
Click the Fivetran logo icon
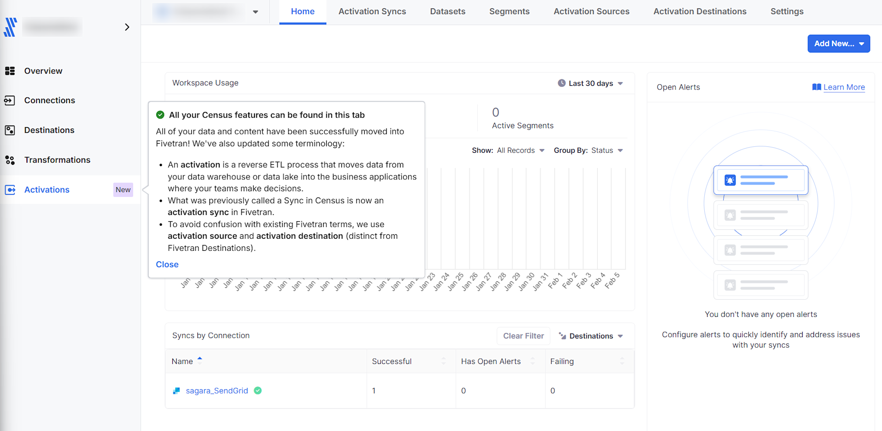coord(11,27)
